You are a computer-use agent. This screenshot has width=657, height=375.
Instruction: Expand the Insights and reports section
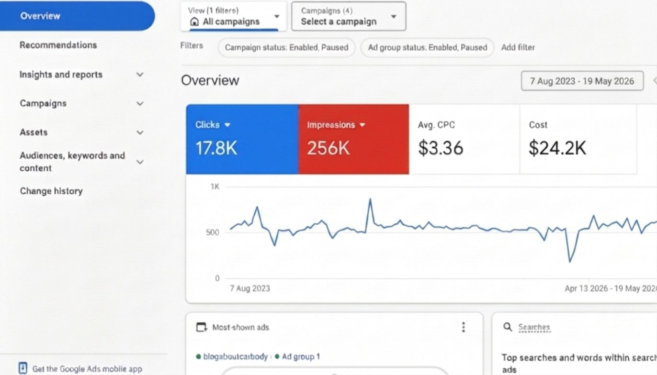coord(140,75)
